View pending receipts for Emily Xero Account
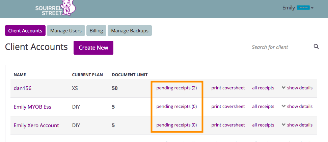Viewport: 328px width, 142px height. (x=176, y=125)
